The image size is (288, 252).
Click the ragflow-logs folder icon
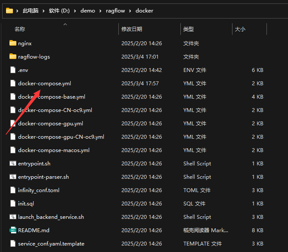point(12,56)
